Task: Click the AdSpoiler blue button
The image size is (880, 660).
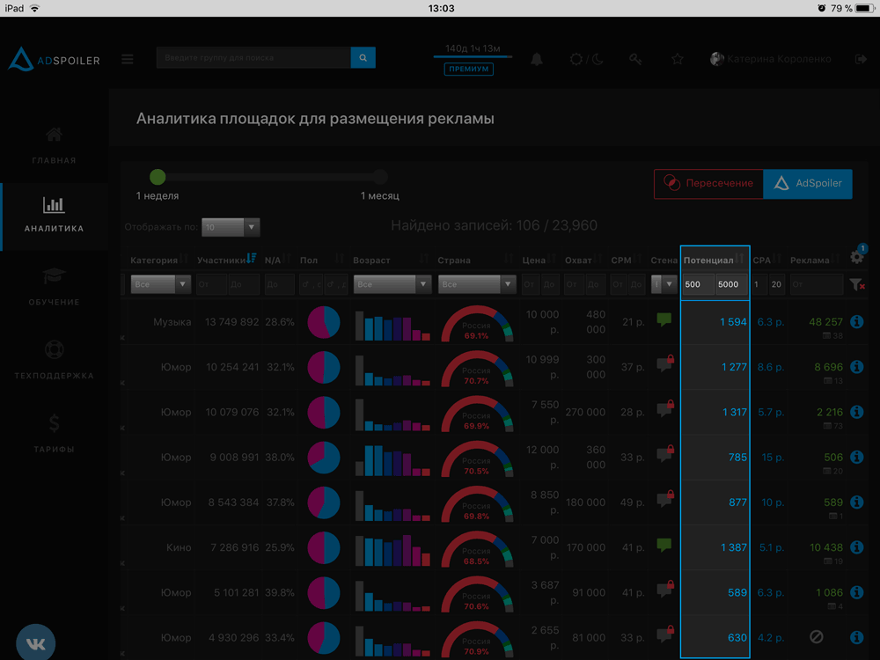Action: 808,184
